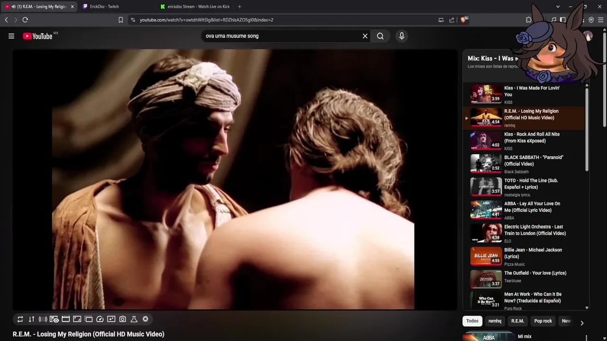
Task: Open the browser main hamburger menu
Action: [x=601, y=20]
